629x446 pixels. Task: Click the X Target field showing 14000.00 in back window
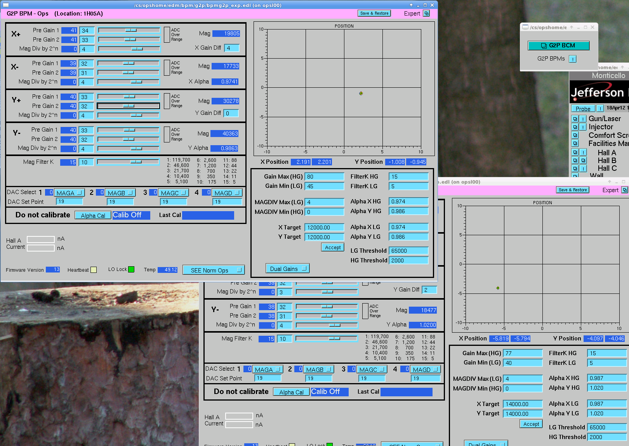523,404
